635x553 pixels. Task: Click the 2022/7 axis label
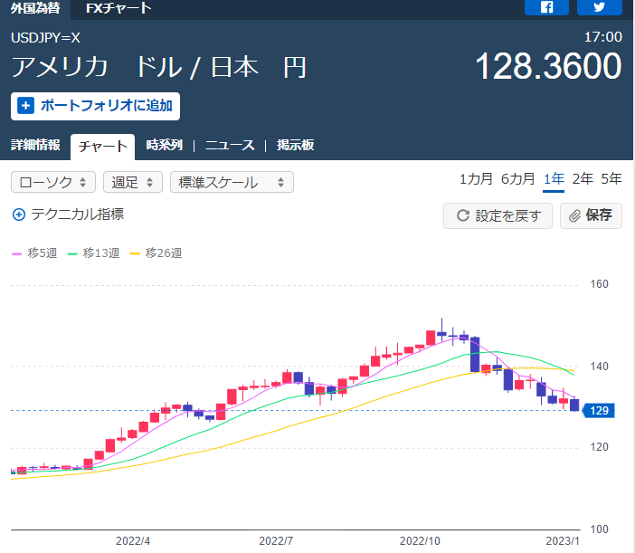point(276,541)
